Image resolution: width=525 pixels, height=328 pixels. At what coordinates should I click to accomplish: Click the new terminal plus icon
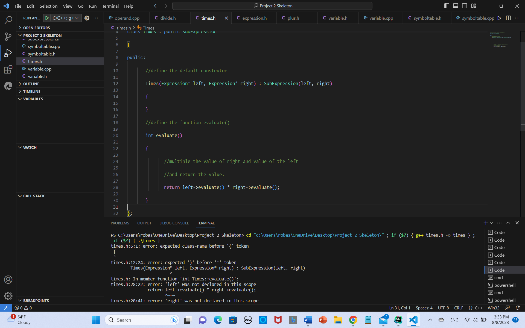pyautogui.click(x=486, y=223)
